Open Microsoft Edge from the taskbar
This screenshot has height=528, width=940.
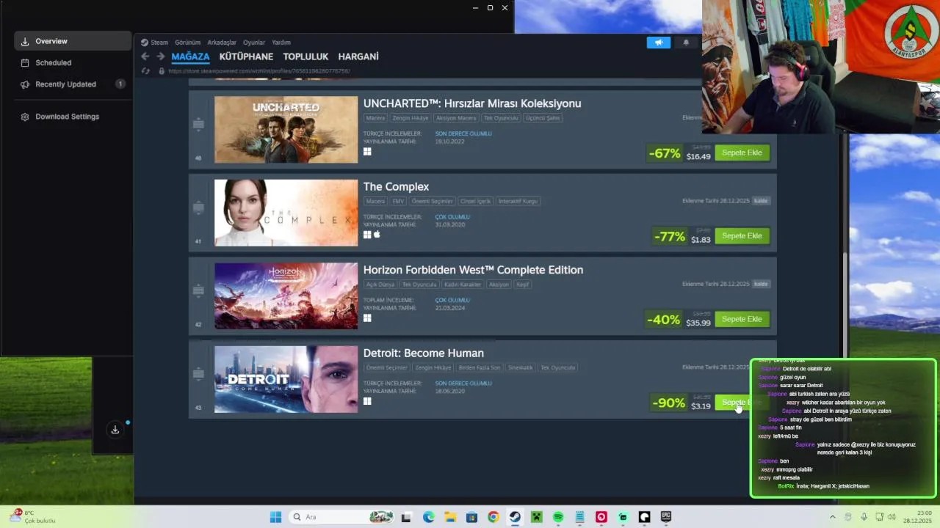click(428, 517)
